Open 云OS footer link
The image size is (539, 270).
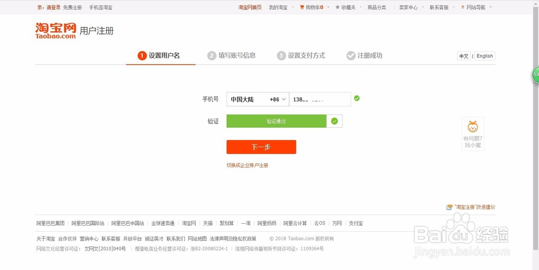pyautogui.click(x=319, y=223)
